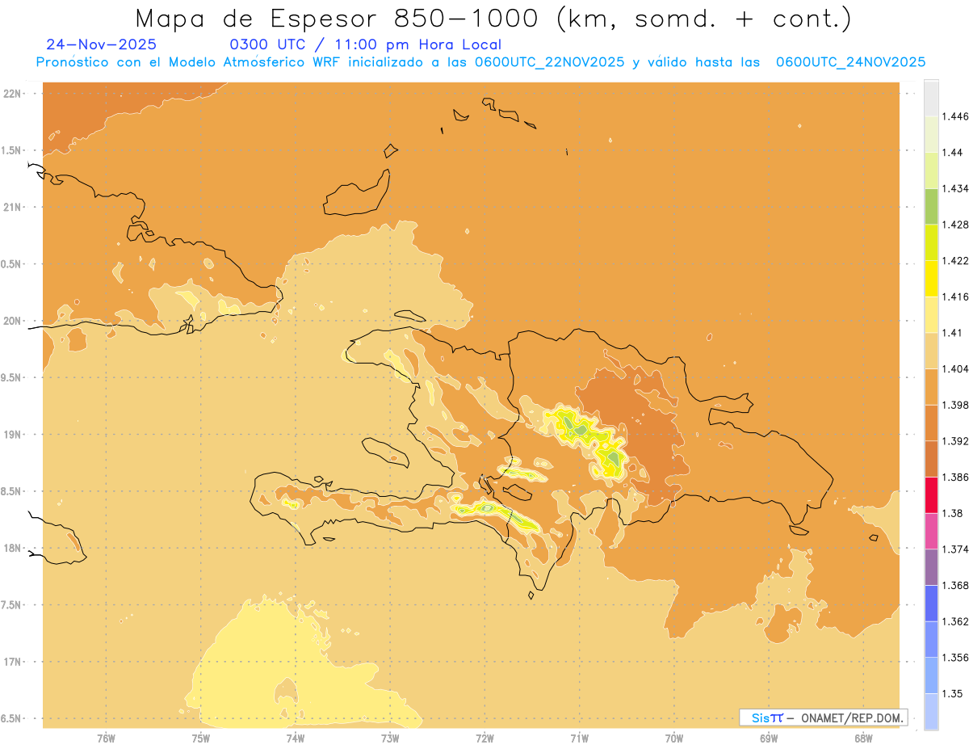Select the date label '24-Nov-2025'
The width and height of the screenshot is (969, 749).
click(102, 44)
